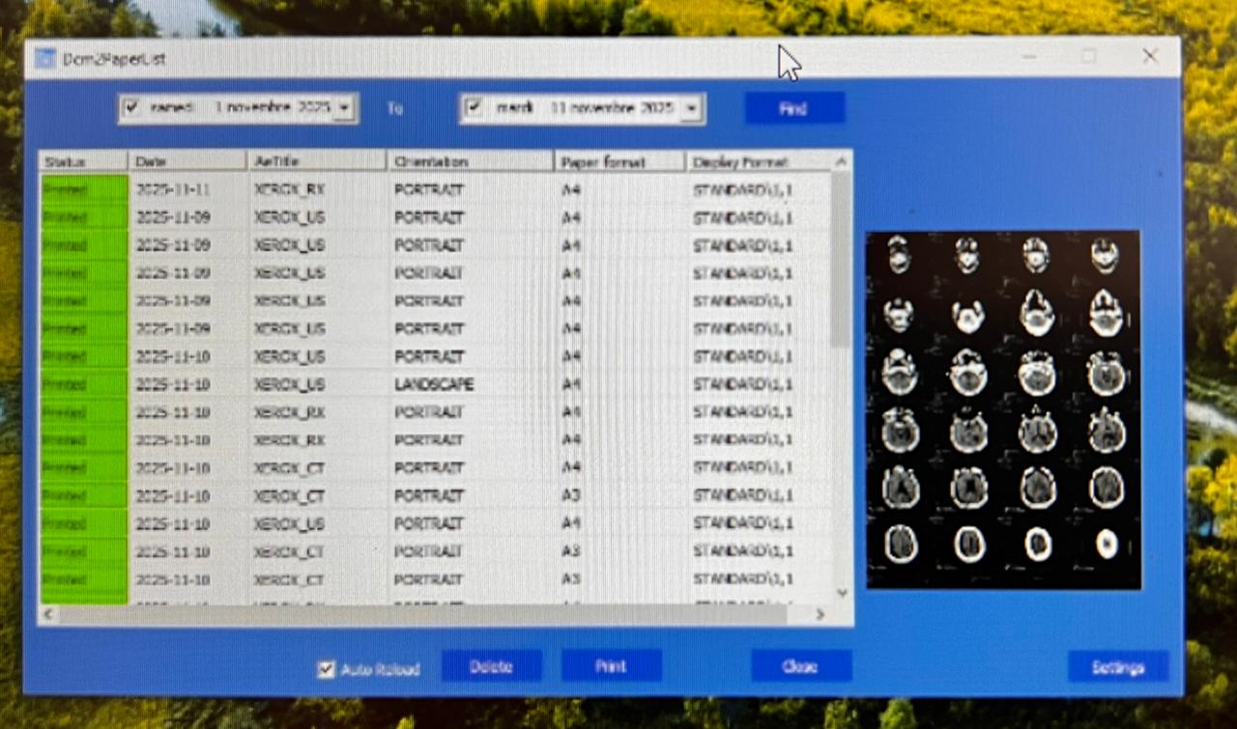Open Settings
This screenshot has width=1237, height=729.
pyautogui.click(x=1117, y=667)
